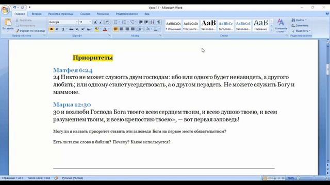
Task: Toggle Bold (Ж) formatting
Action: (52, 29)
